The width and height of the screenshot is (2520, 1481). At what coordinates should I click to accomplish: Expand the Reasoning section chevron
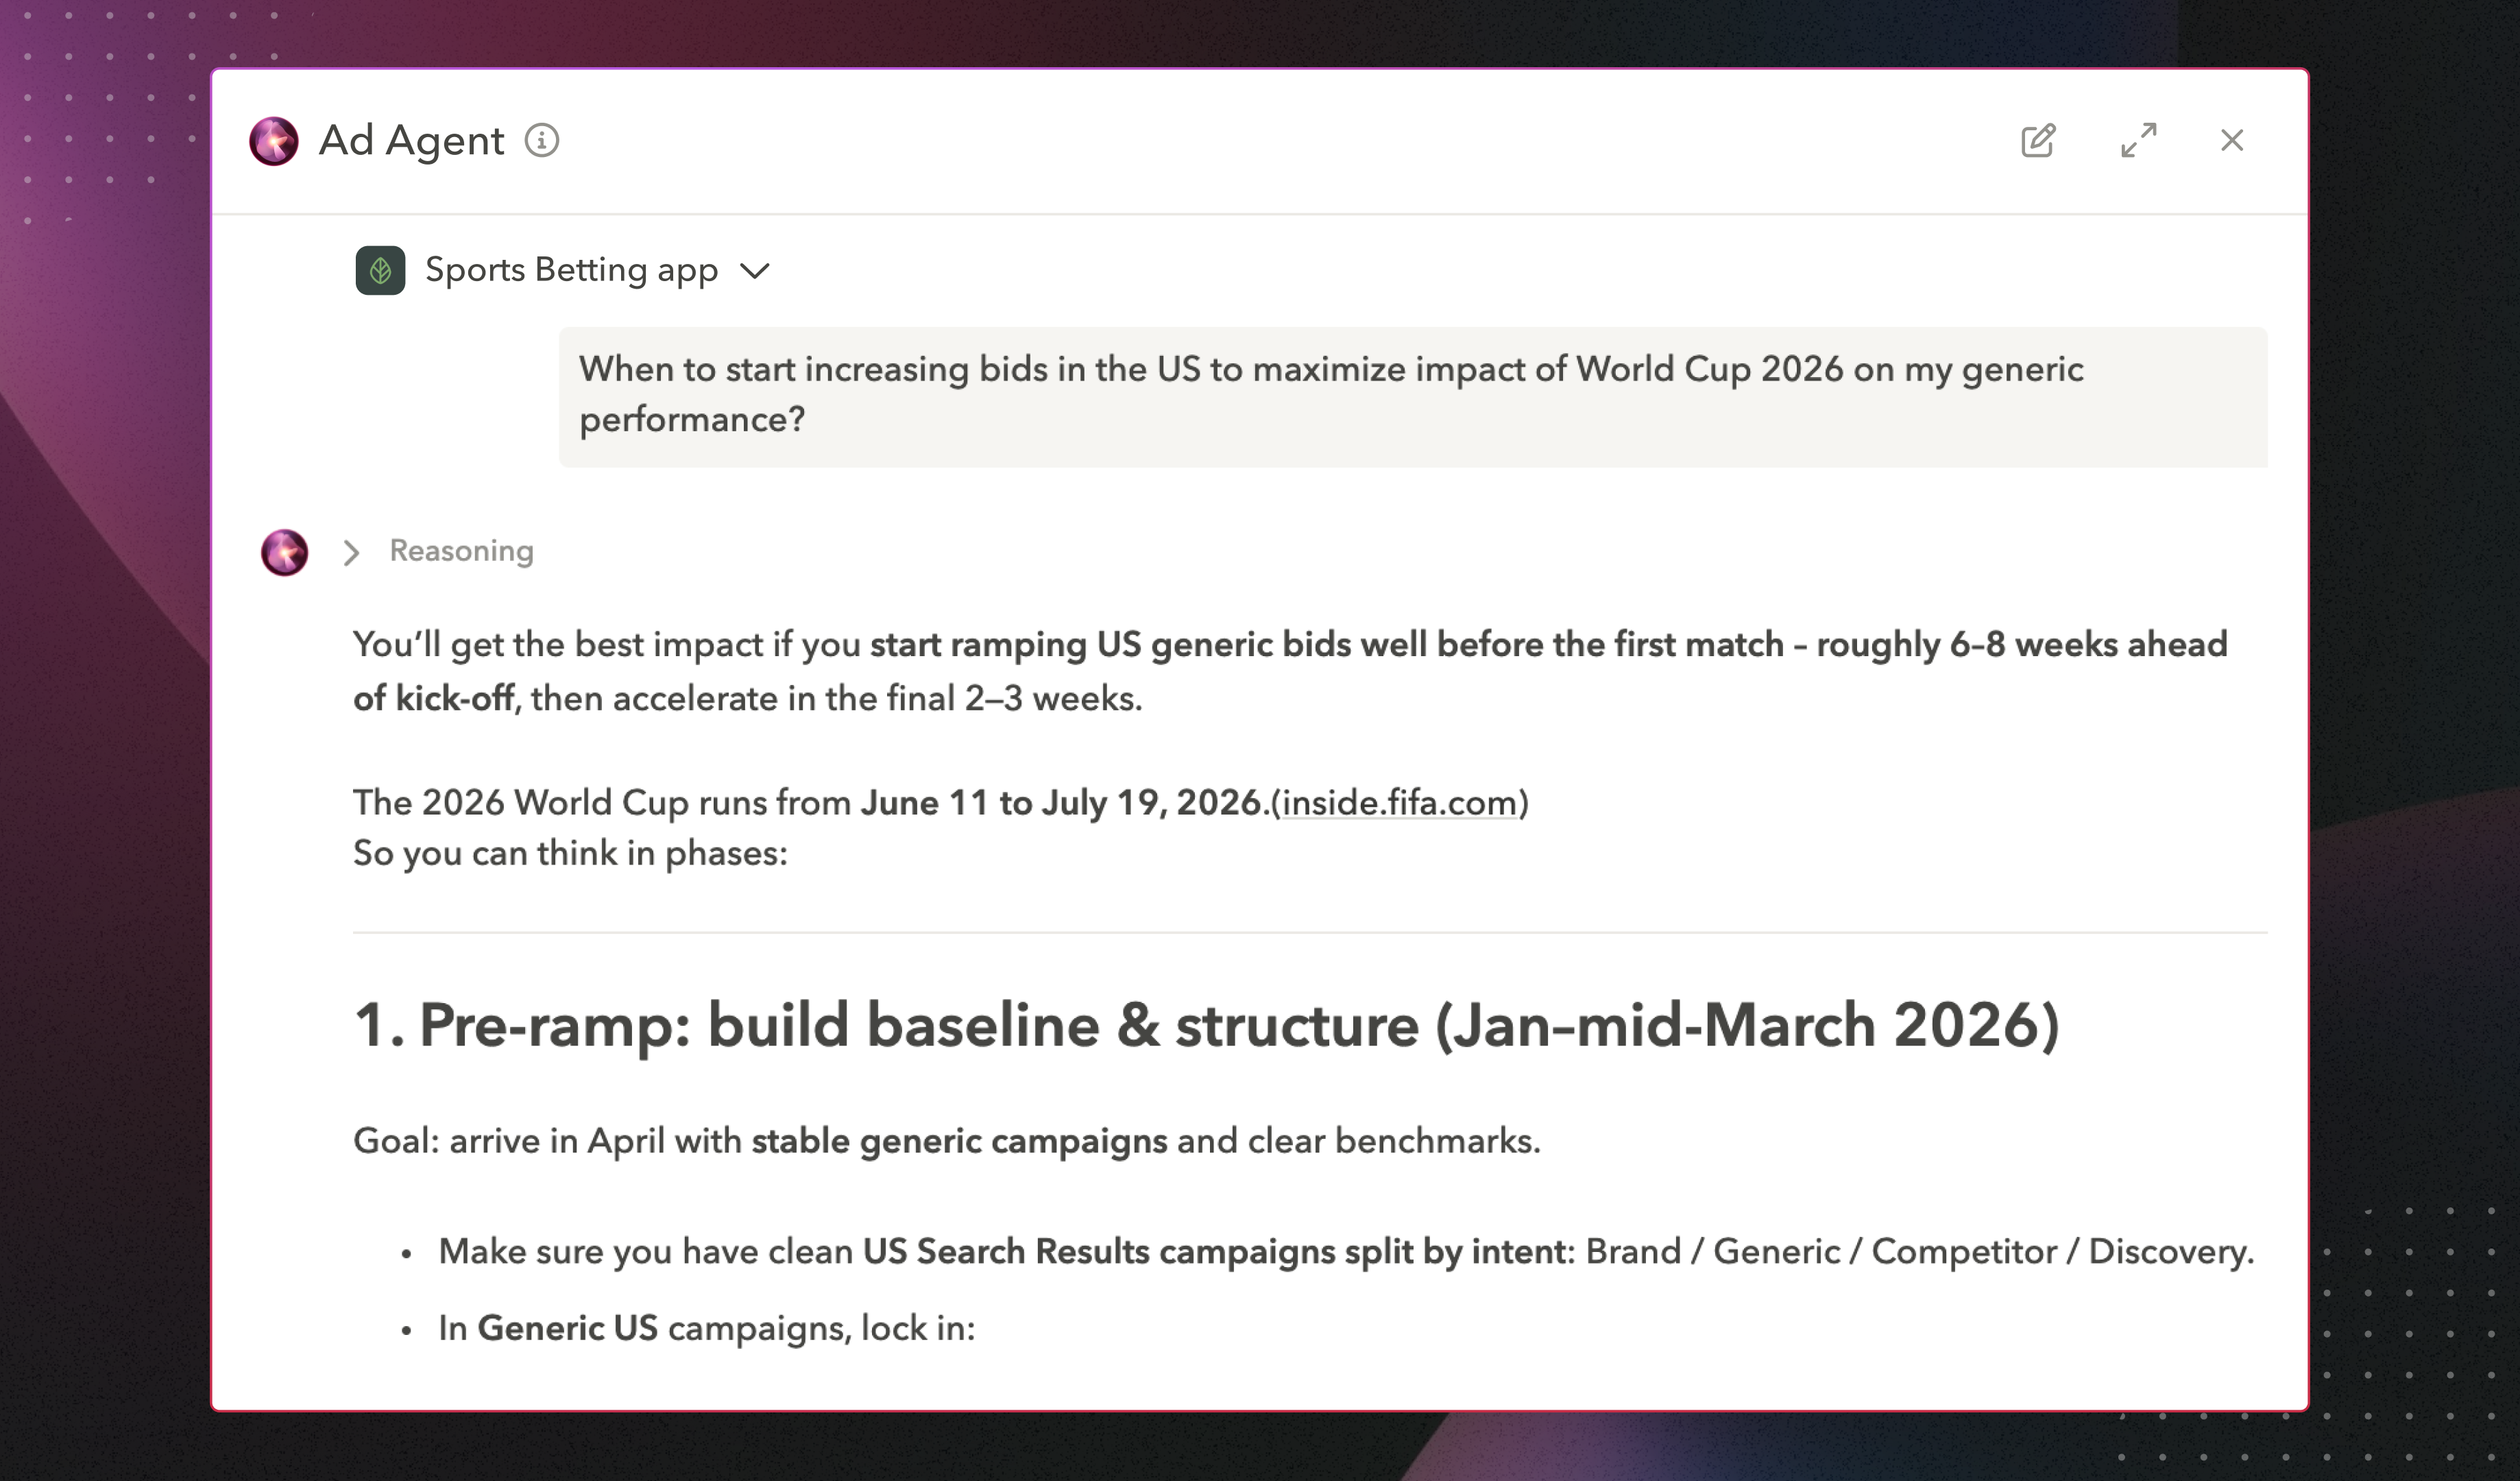[351, 552]
